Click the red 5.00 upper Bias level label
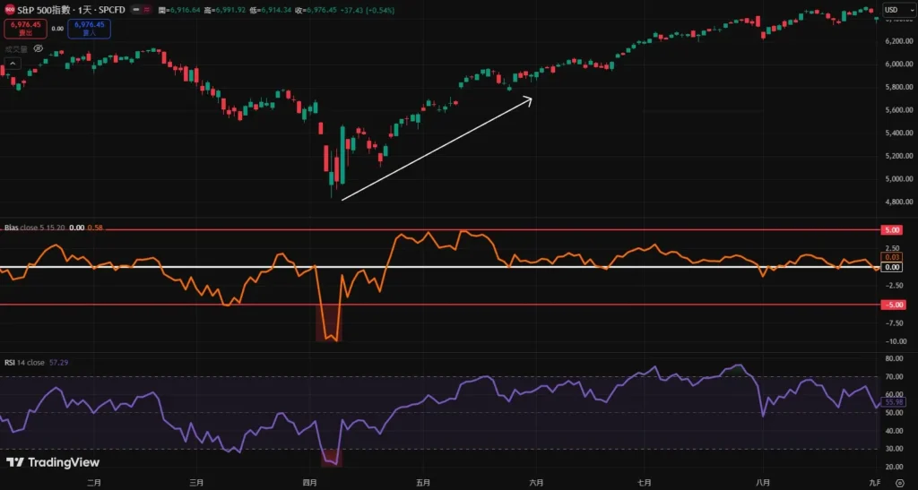Image resolution: width=918 pixels, height=490 pixels. point(893,230)
